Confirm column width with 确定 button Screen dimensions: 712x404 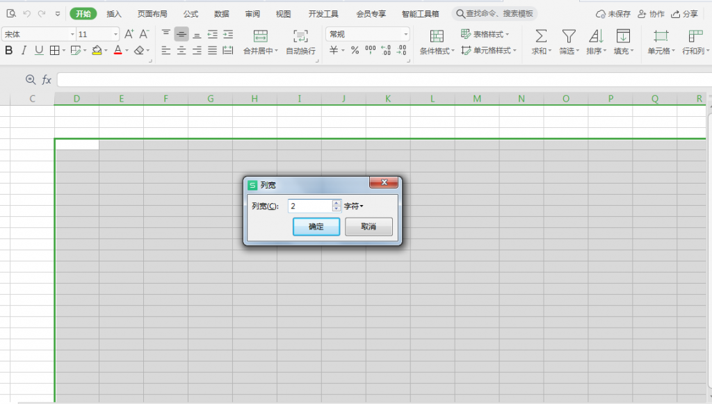tap(316, 227)
